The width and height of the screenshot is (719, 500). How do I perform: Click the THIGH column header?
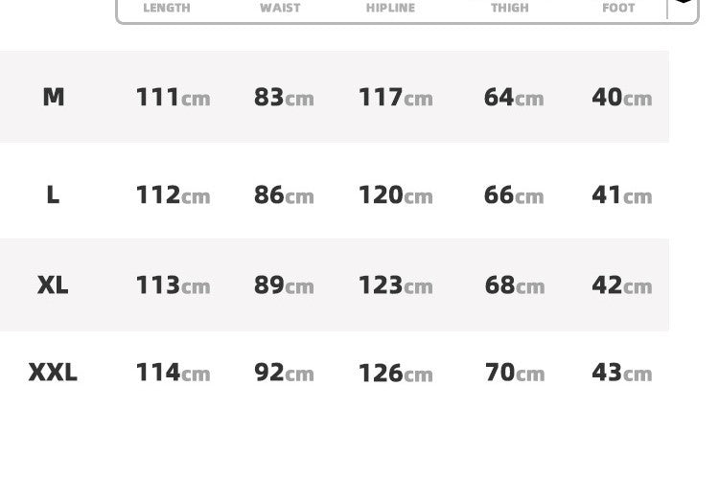coord(510,8)
